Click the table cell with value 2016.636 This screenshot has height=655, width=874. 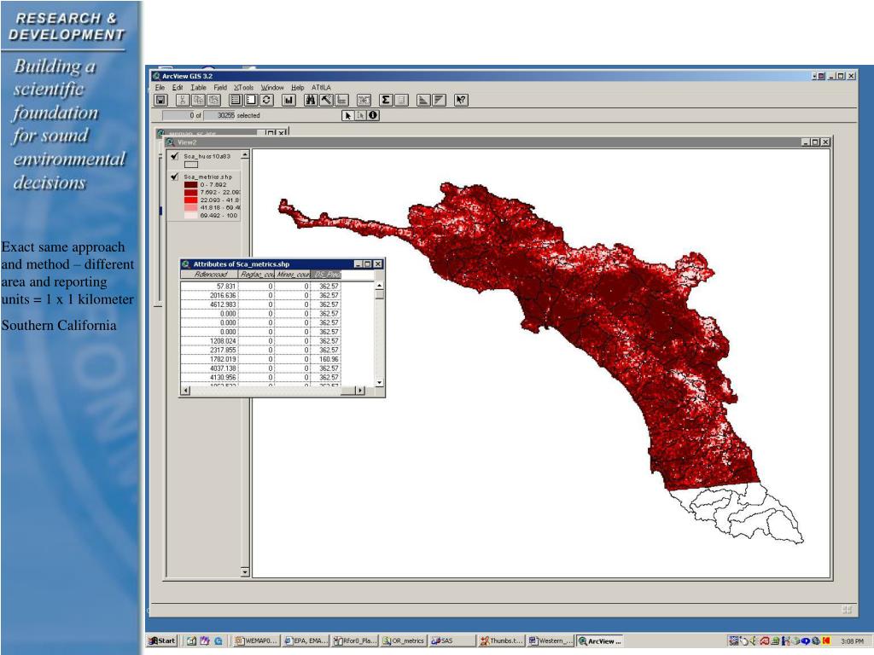pyautogui.click(x=210, y=295)
